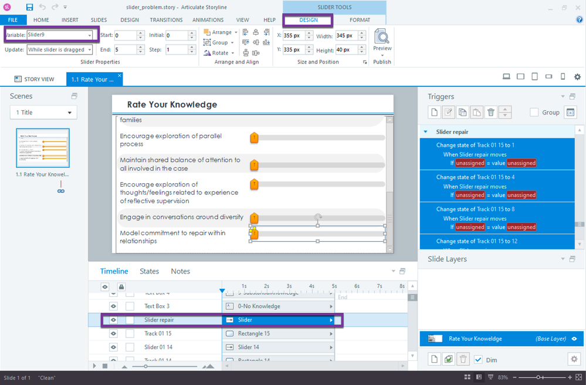The height and width of the screenshot is (385, 586).
Task: Switch to the States tab
Action: click(x=149, y=271)
